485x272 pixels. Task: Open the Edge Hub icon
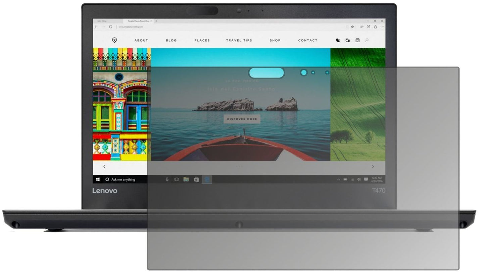pos(362,27)
